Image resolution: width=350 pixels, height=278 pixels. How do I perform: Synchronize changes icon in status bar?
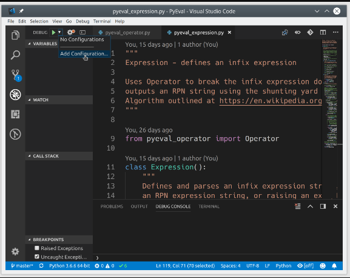tap(41, 266)
